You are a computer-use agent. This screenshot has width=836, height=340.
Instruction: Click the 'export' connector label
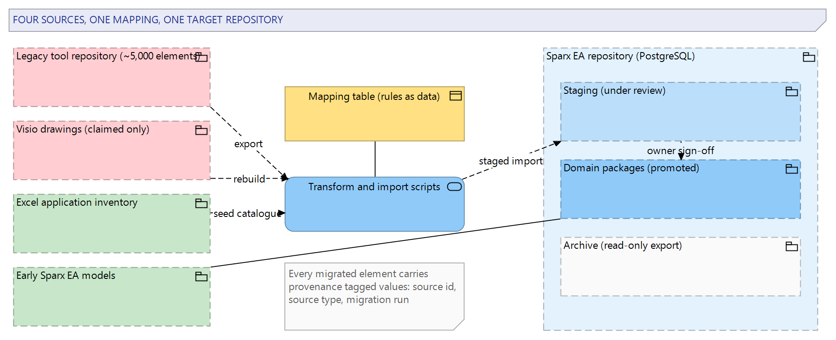pos(248,144)
